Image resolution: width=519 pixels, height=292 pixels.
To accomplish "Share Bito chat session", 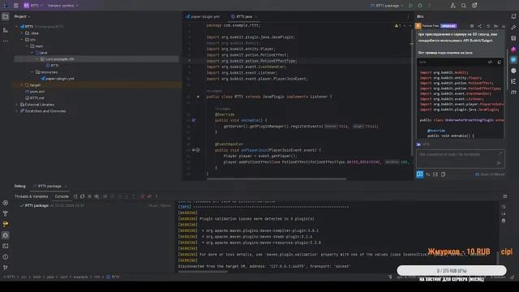I will coord(479,26).
